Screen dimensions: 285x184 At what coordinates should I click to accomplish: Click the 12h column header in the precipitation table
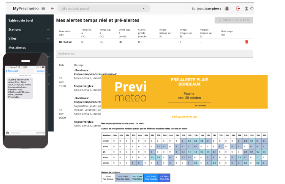[189, 135]
